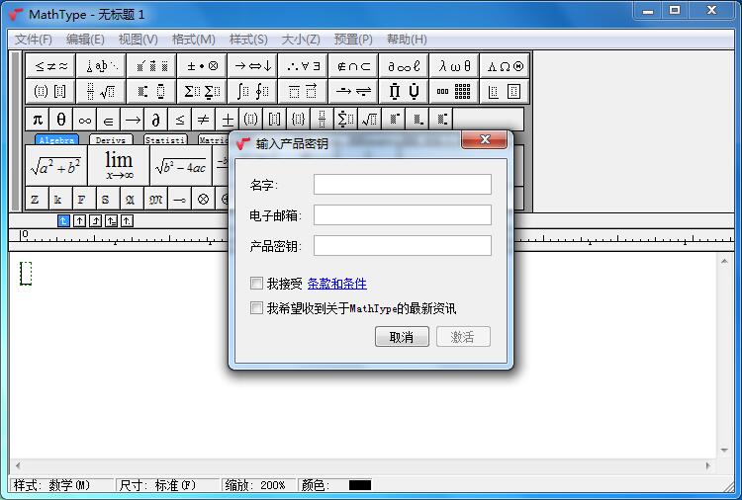This screenshot has width=742, height=500.
Task: Open the underbar and overbar templates palette
Action: [304, 91]
